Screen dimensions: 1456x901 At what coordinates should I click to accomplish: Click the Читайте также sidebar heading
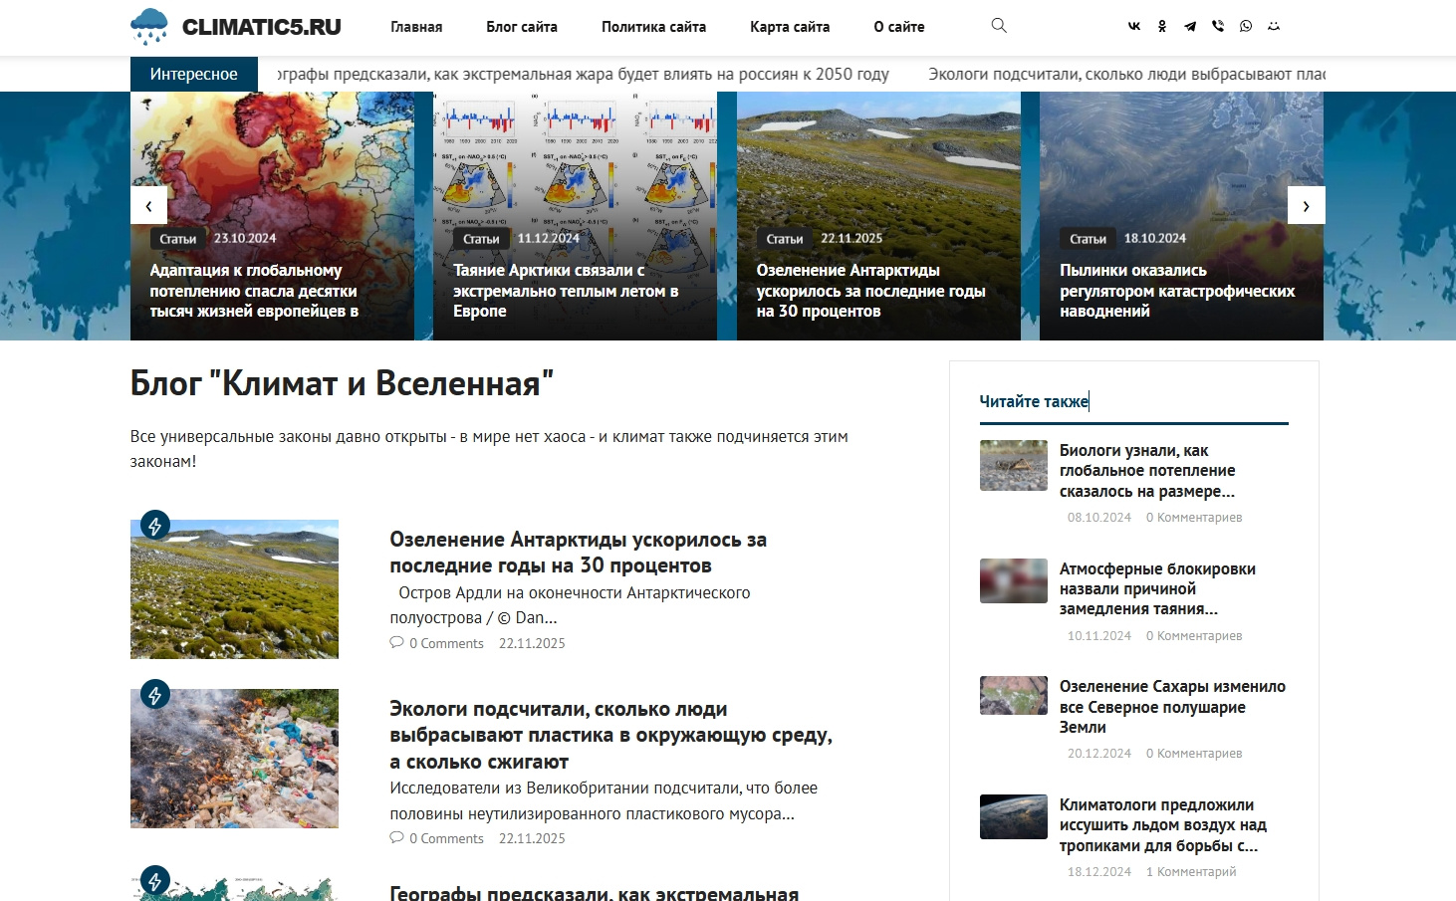pos(1034,401)
